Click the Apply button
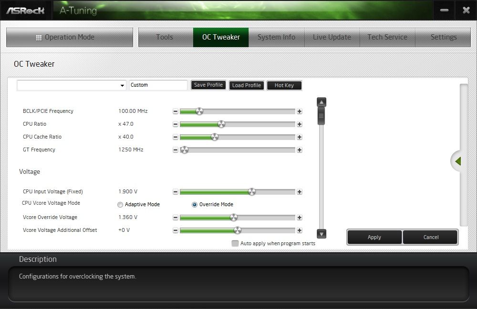477x309 pixels. pyautogui.click(x=374, y=238)
